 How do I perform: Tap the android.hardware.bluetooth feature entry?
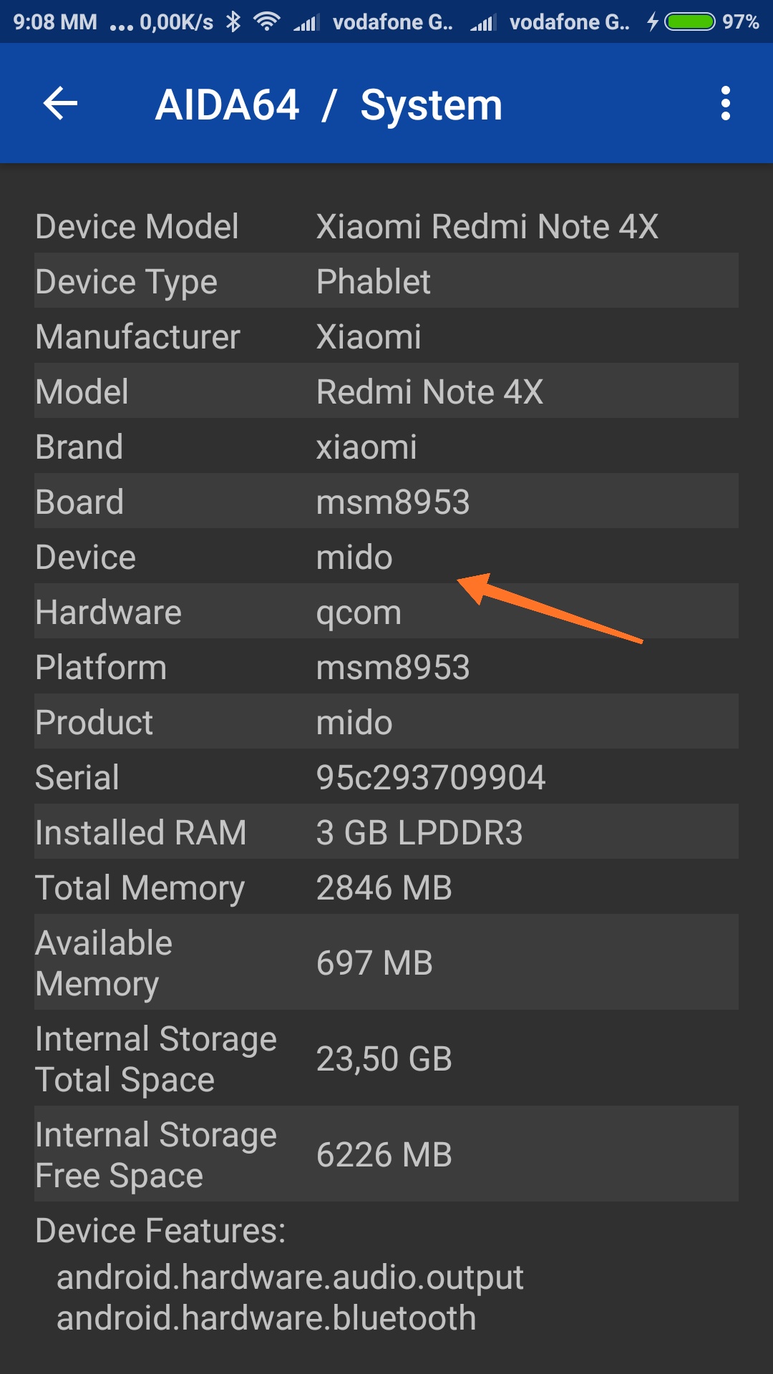pyautogui.click(x=266, y=1318)
